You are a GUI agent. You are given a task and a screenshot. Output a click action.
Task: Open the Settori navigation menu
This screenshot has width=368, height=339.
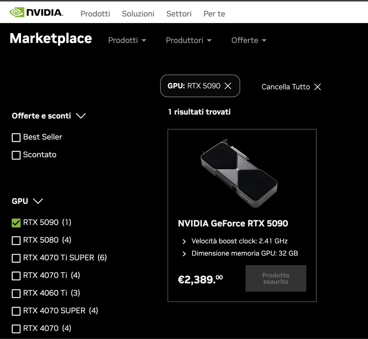179,14
